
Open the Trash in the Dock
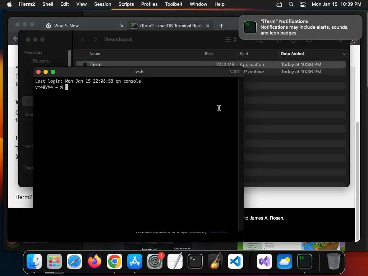tap(334, 261)
